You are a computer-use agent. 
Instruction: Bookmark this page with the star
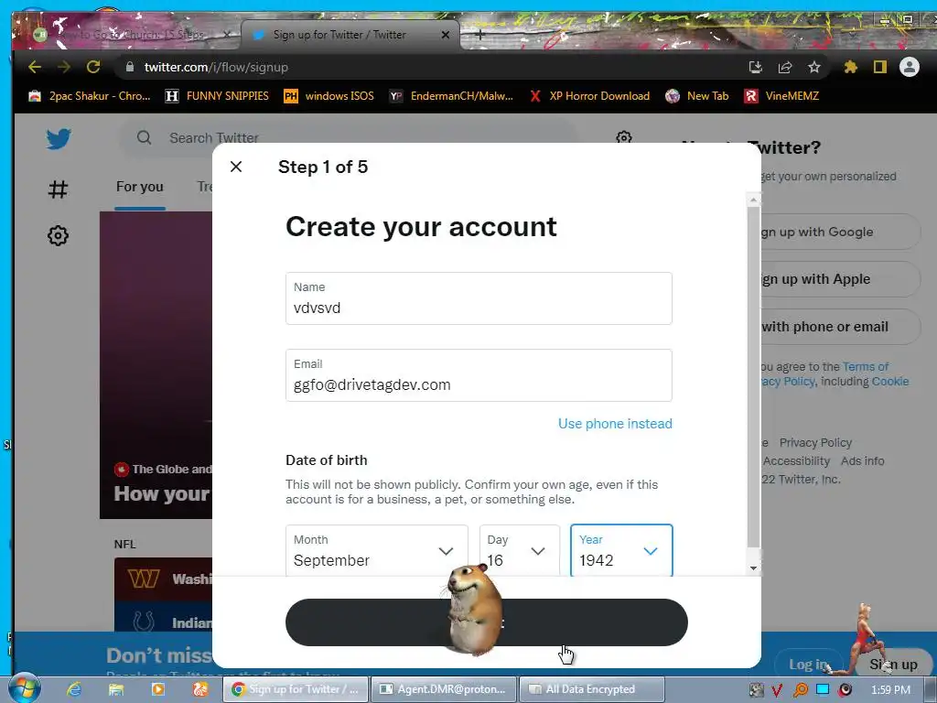click(813, 67)
